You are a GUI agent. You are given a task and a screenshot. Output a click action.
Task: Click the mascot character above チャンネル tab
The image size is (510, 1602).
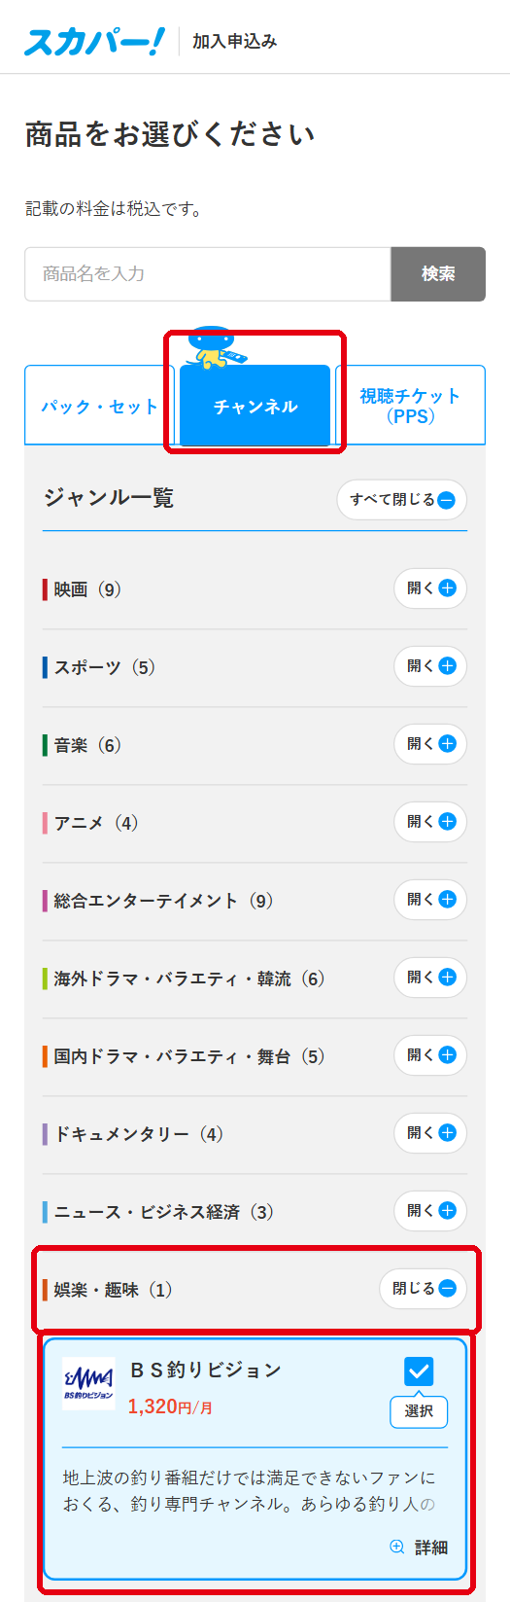[x=213, y=347]
